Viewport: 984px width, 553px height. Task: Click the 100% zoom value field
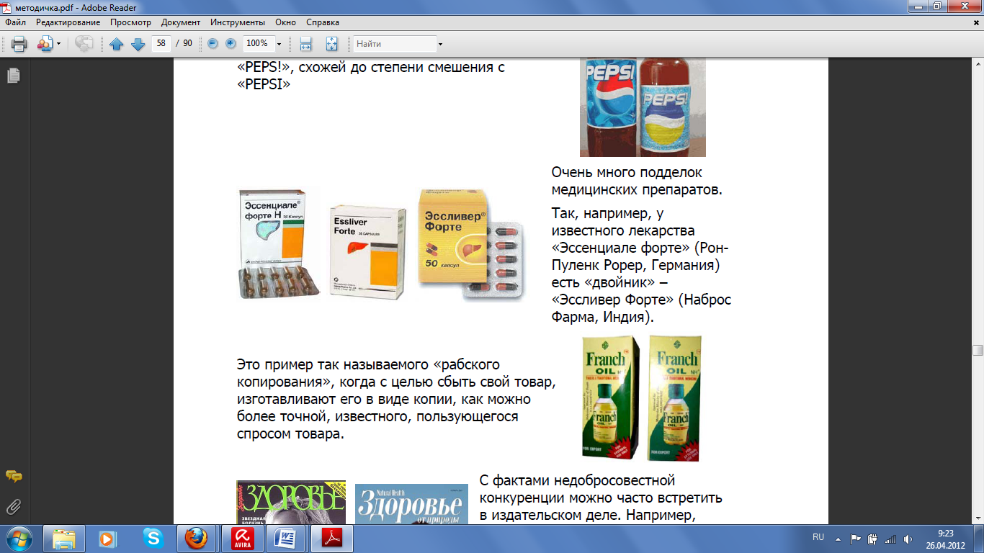[x=258, y=43]
